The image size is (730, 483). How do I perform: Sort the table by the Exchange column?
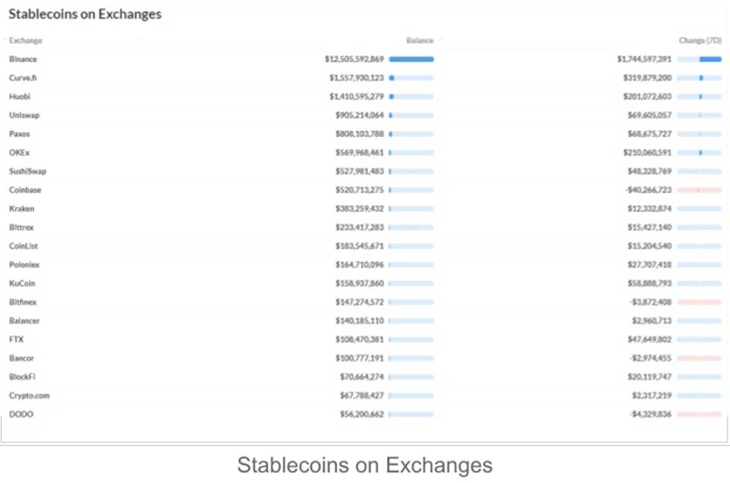click(25, 40)
